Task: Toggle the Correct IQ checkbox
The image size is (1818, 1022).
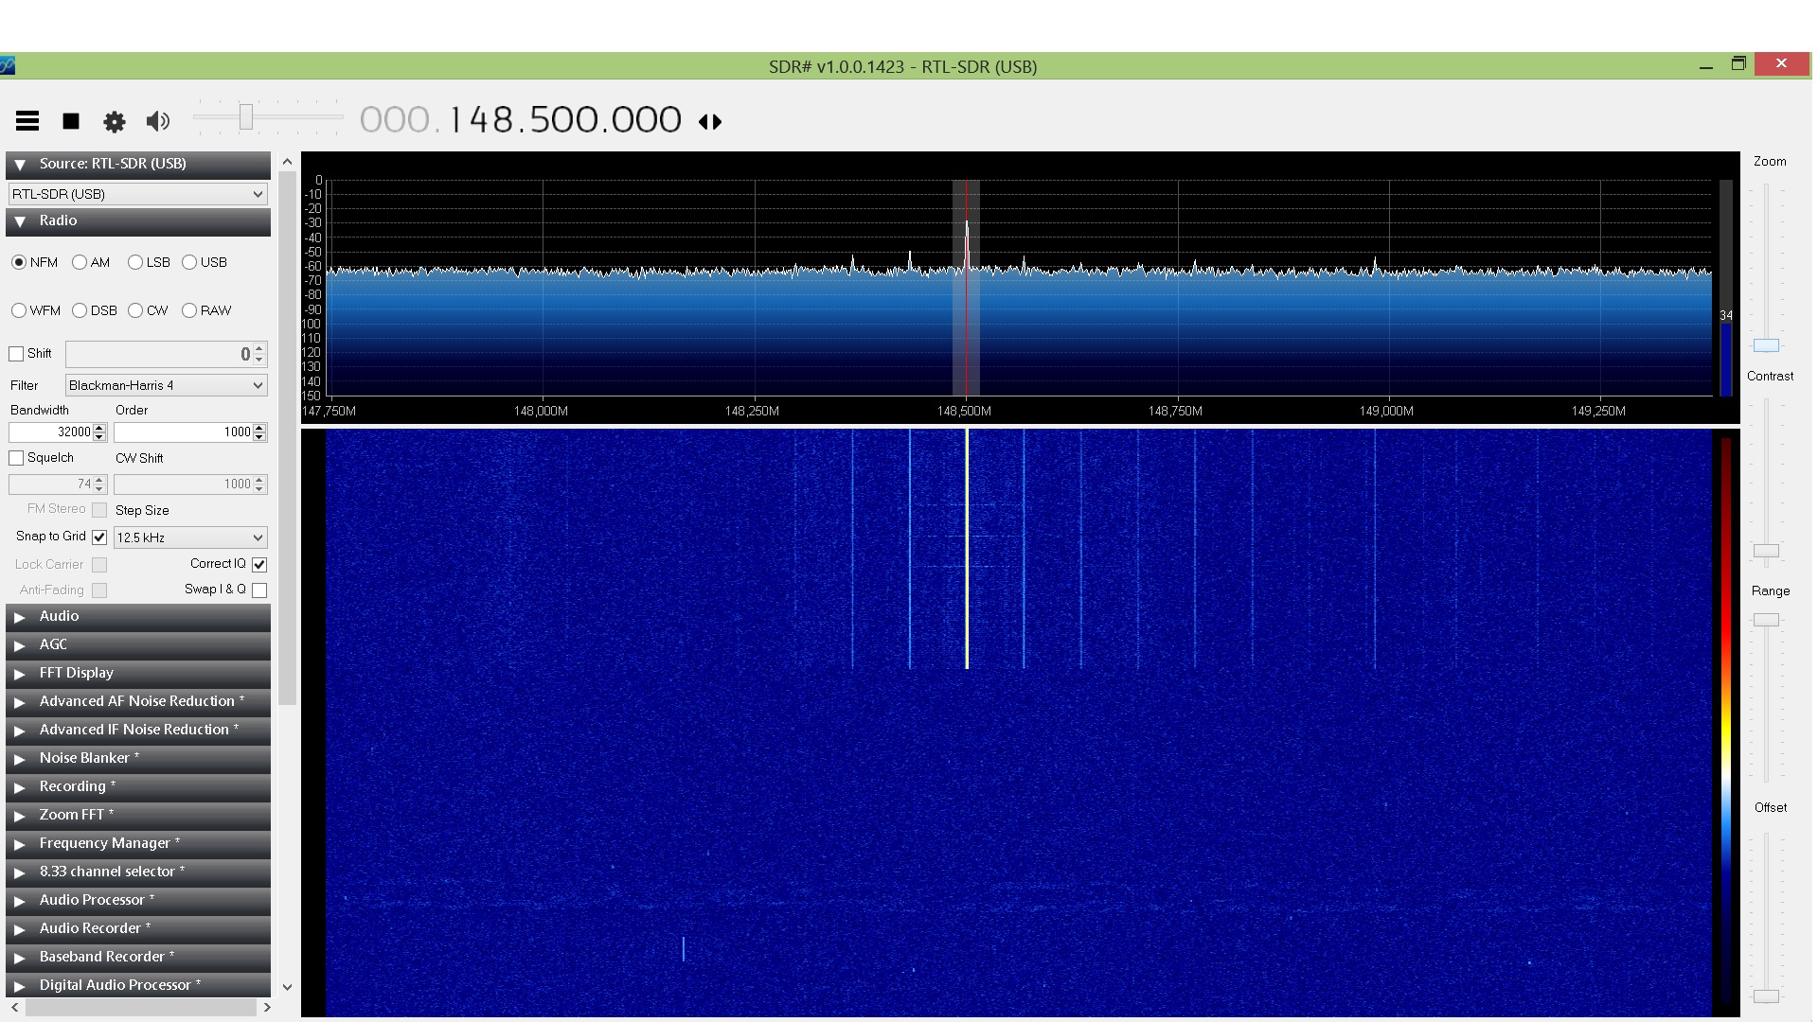Action: pyautogui.click(x=259, y=564)
